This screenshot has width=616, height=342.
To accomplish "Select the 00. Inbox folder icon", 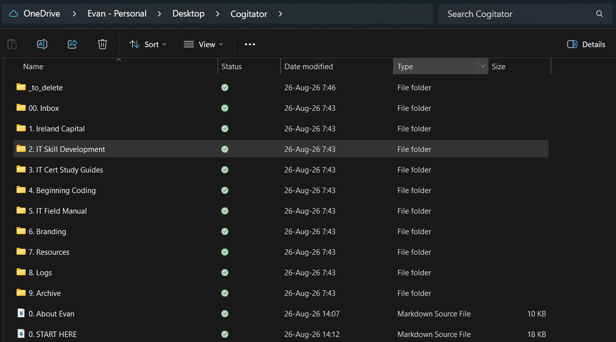I will click(21, 108).
